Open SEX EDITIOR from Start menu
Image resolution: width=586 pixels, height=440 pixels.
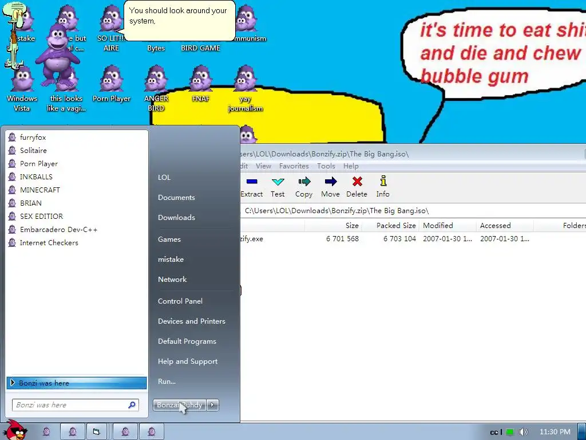click(x=77, y=216)
